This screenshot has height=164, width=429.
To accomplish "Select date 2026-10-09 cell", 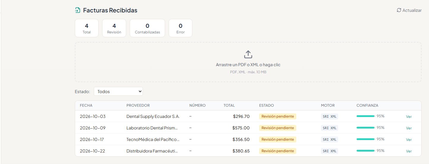I will (93, 128).
